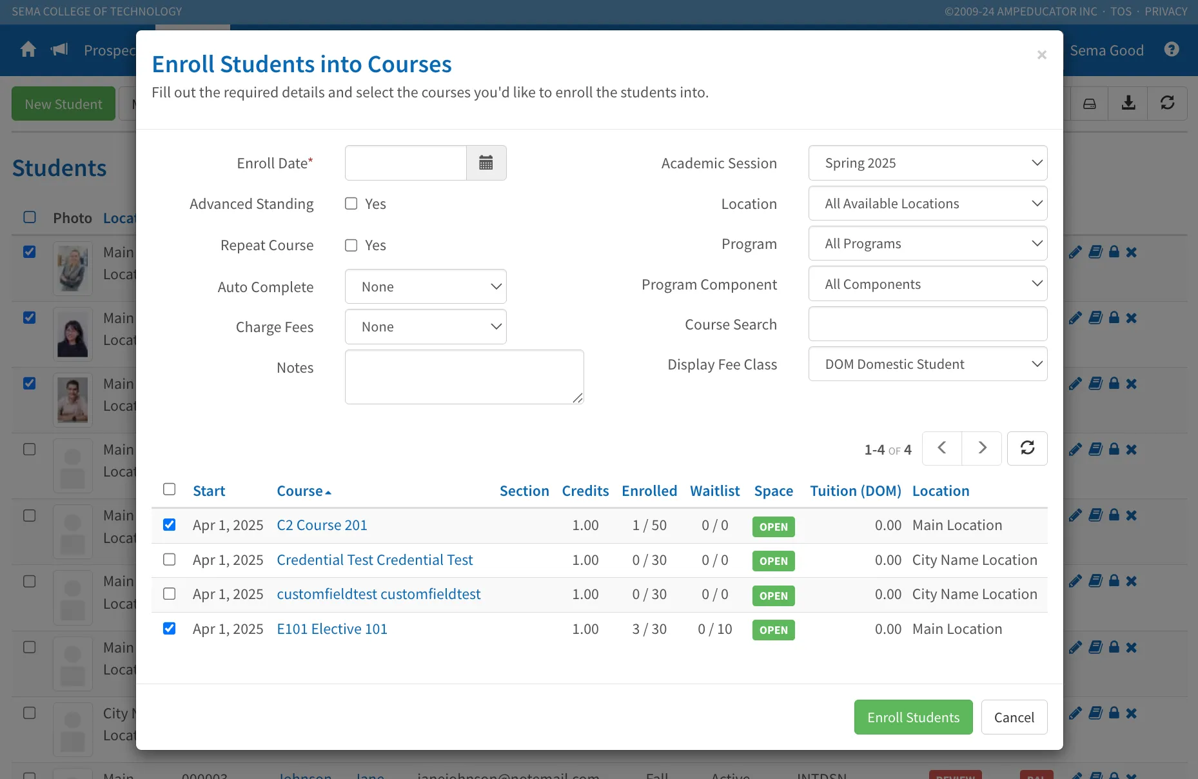Image resolution: width=1198 pixels, height=779 pixels.
Task: Sort by the Tuition (DOM) column header
Action: pos(856,491)
